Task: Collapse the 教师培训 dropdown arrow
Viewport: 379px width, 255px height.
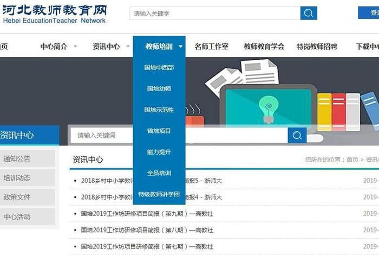Action: point(180,46)
